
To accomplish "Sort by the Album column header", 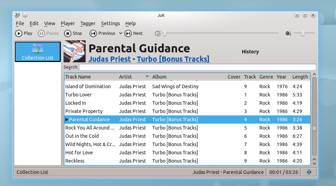I will tap(188, 77).
